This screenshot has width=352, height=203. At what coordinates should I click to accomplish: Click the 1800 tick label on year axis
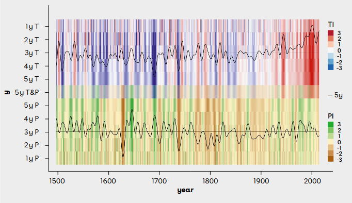210,181
